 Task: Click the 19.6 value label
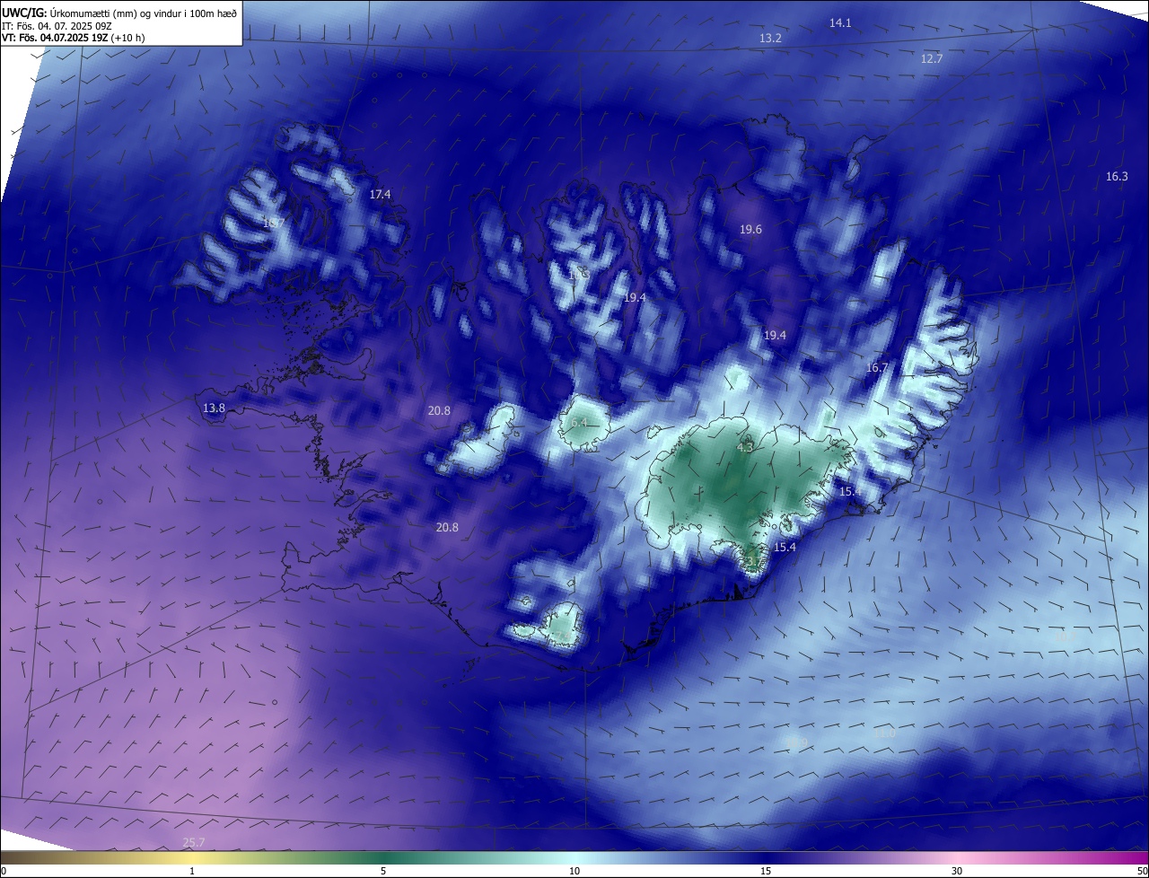pyautogui.click(x=750, y=230)
